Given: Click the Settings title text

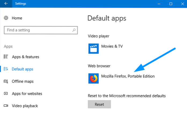Looking at the screenshot, I should (x=20, y=3).
